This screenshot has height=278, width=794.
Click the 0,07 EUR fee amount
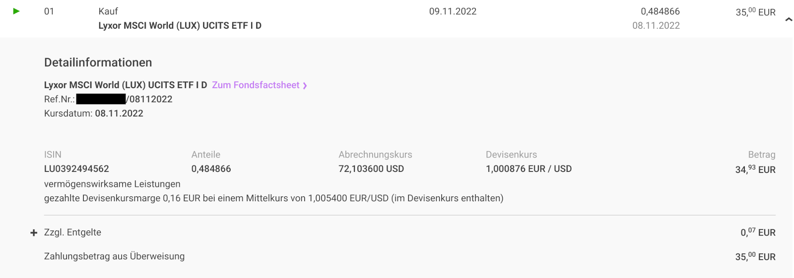758,232
